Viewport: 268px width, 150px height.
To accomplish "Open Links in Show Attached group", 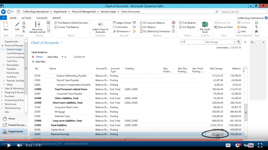I will click(x=241, y=31).
